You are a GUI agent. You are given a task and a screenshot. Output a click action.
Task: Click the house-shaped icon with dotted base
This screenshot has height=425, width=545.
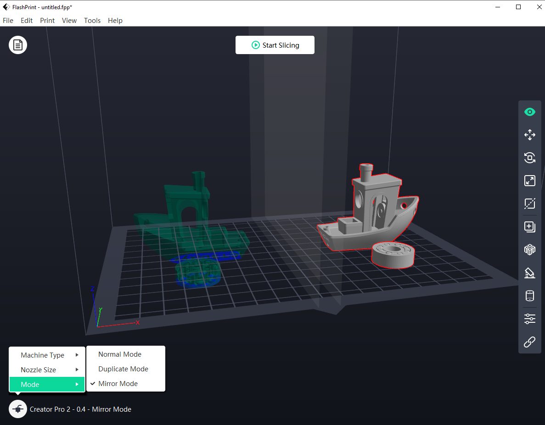point(530,273)
